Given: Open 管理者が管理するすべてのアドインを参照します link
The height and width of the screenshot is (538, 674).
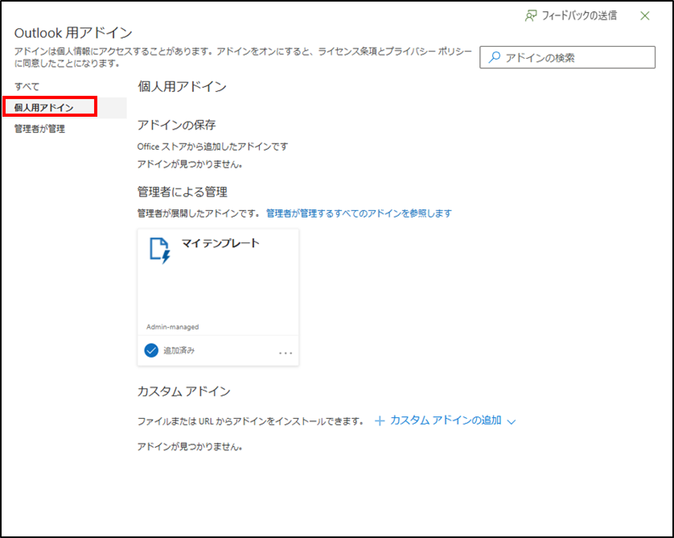Looking at the screenshot, I should (x=359, y=213).
